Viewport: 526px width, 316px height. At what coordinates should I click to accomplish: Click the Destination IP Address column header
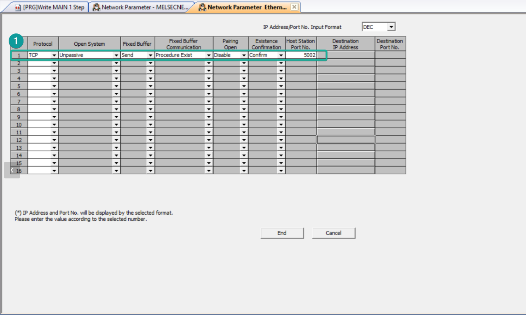pos(346,44)
